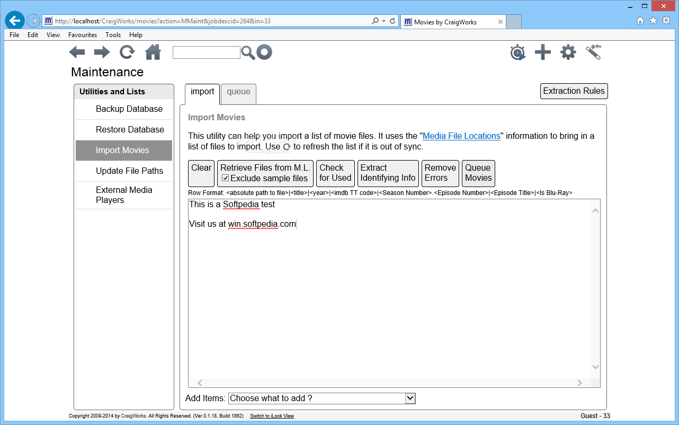Open browser tools gear icon
This screenshot has height=425, width=679.
[666, 21]
